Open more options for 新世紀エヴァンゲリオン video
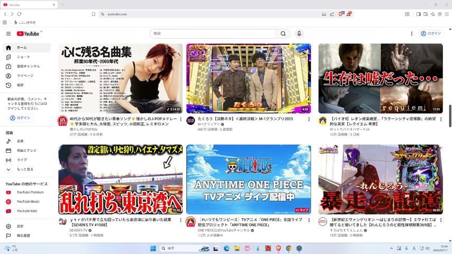Image resolution: width=452 pixels, height=254 pixels. (441, 220)
